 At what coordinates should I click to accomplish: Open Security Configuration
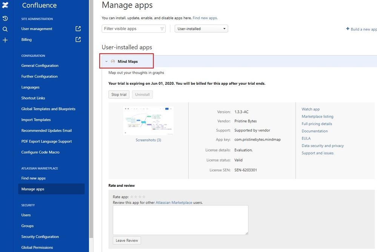(40, 237)
